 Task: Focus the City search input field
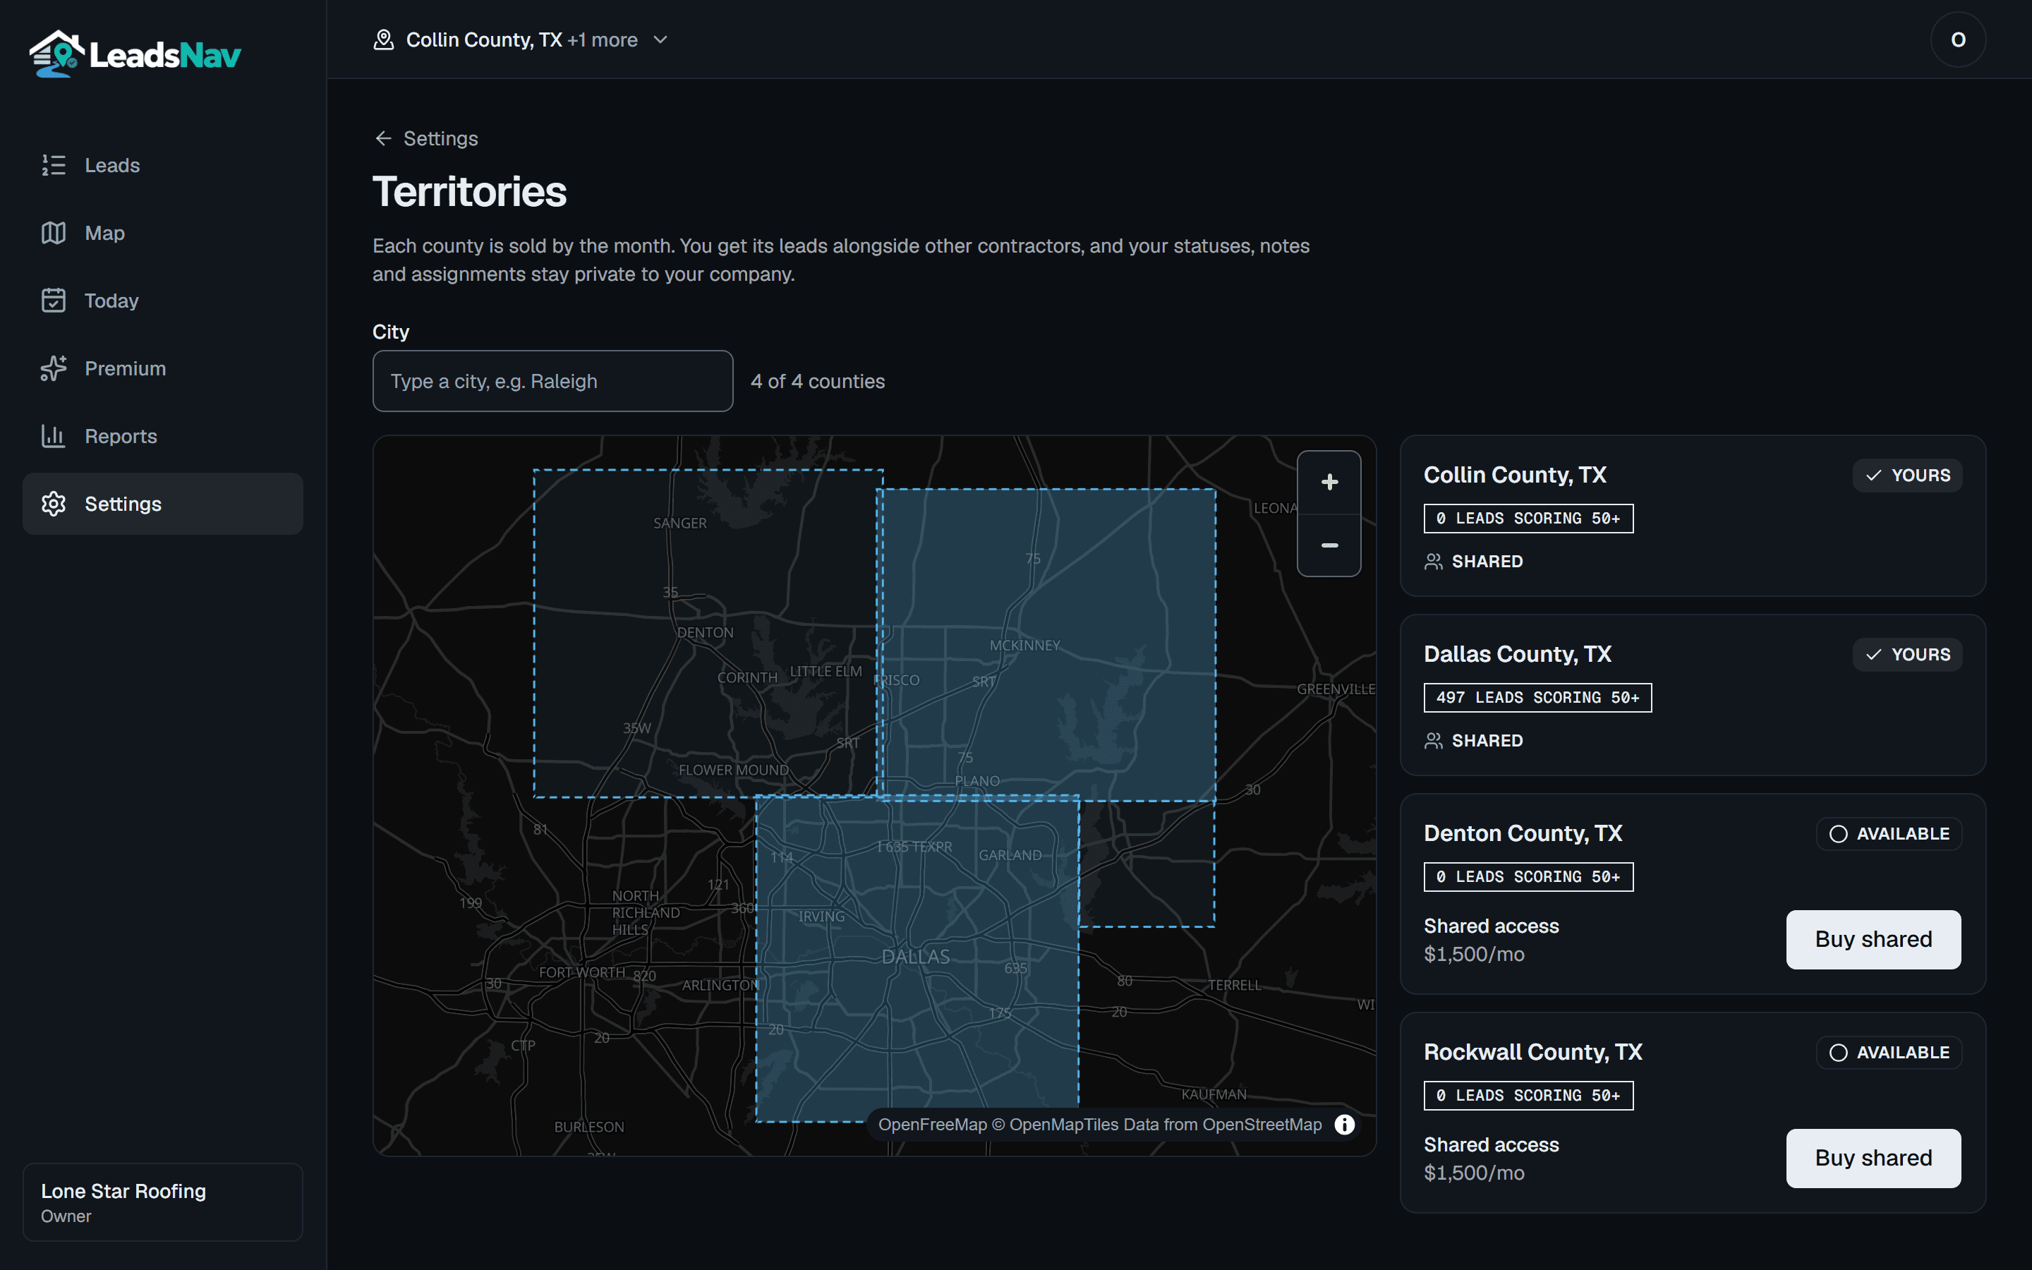click(x=552, y=381)
